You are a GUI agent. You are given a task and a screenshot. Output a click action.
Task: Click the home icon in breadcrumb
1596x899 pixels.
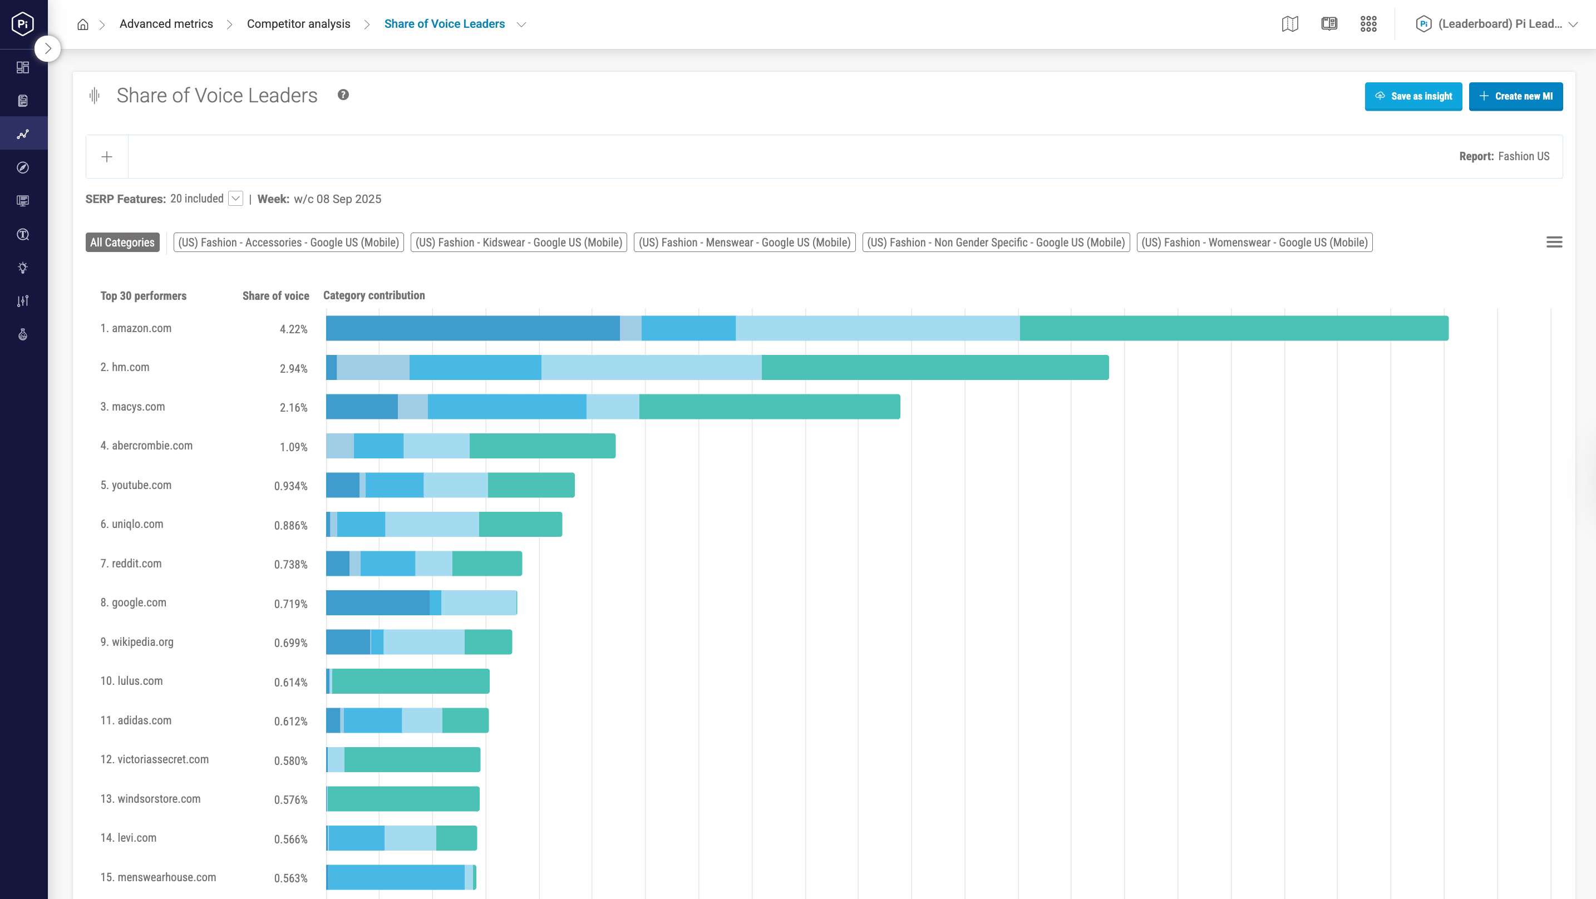(82, 24)
